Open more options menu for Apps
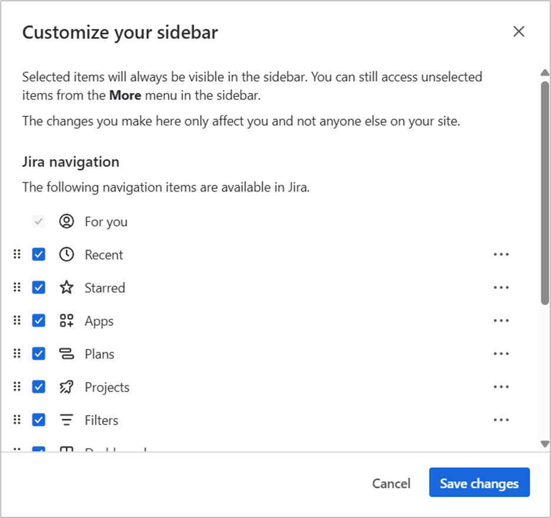 (501, 320)
